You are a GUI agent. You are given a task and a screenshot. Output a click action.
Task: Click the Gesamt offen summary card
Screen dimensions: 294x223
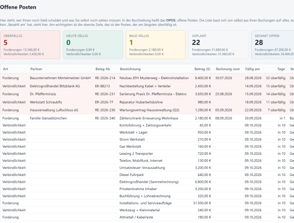(273, 45)
